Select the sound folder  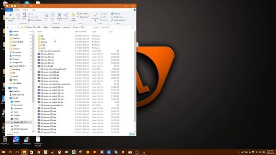pos(43,48)
